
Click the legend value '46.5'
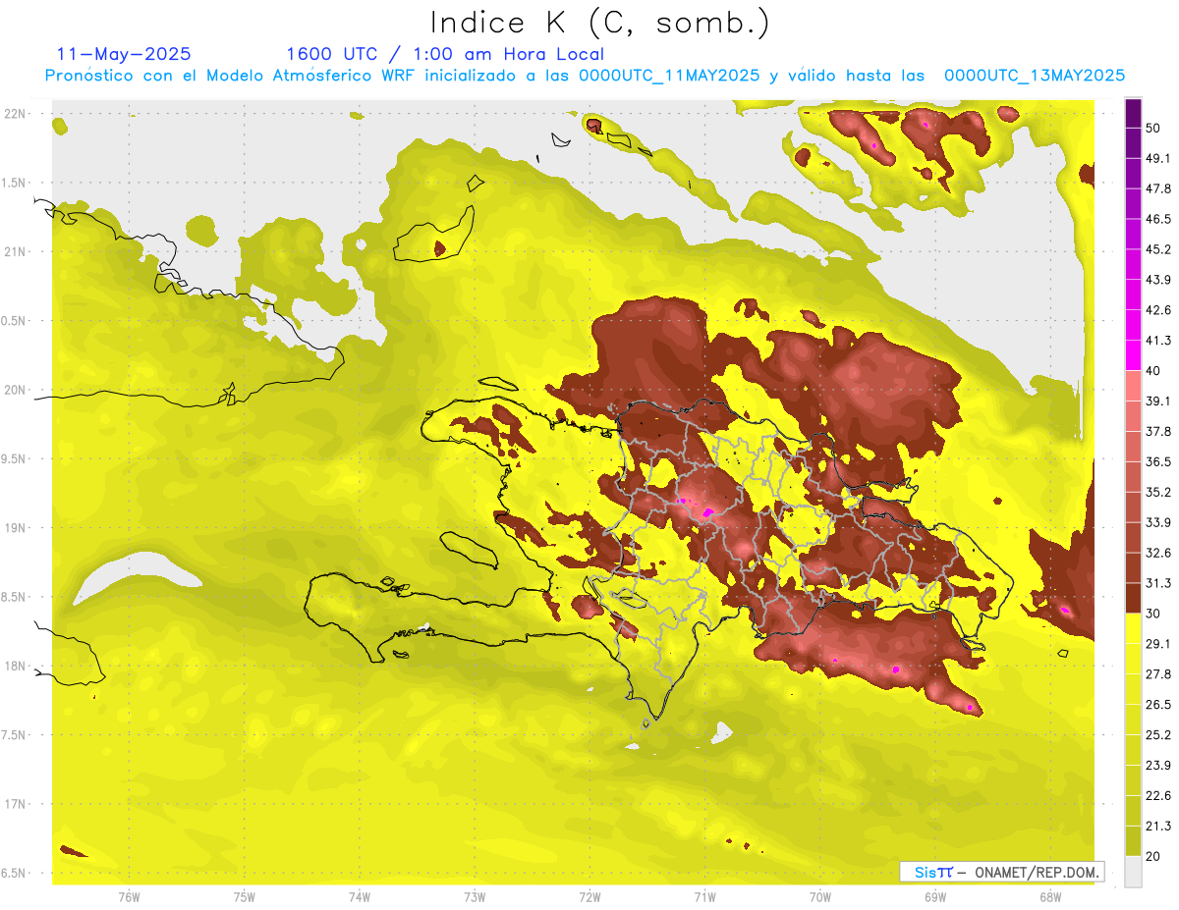click(1158, 219)
